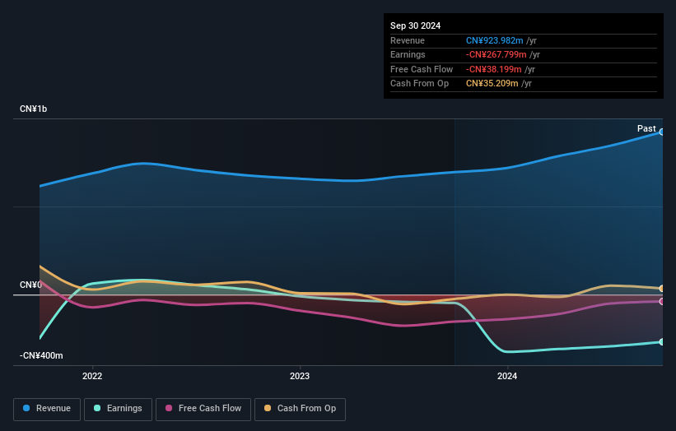This screenshot has height=431, width=676.
Task: Toggle the Cash From Op legend button
Action: coord(300,409)
